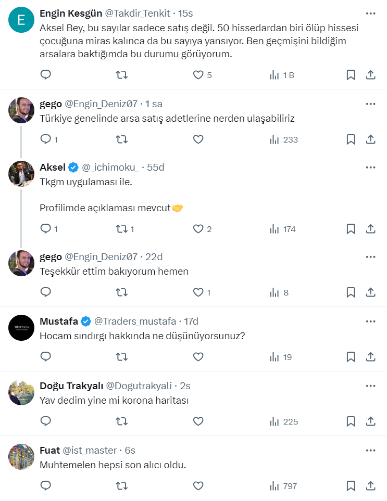Open more options on Mustafa's tweet
Image resolution: width=387 pixels, height=501 pixels.
(370, 321)
